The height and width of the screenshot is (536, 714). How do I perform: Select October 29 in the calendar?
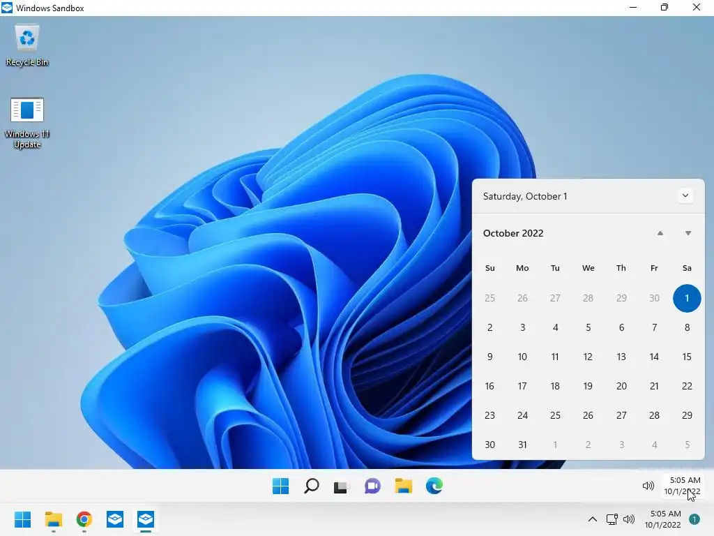coord(687,415)
